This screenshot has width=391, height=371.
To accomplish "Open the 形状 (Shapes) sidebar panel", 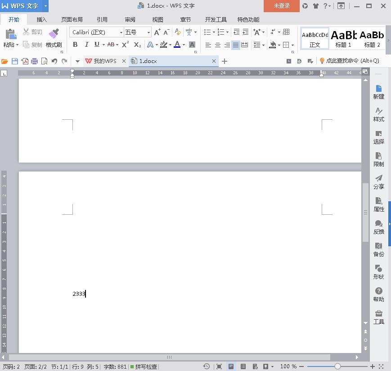I will 378,272.
